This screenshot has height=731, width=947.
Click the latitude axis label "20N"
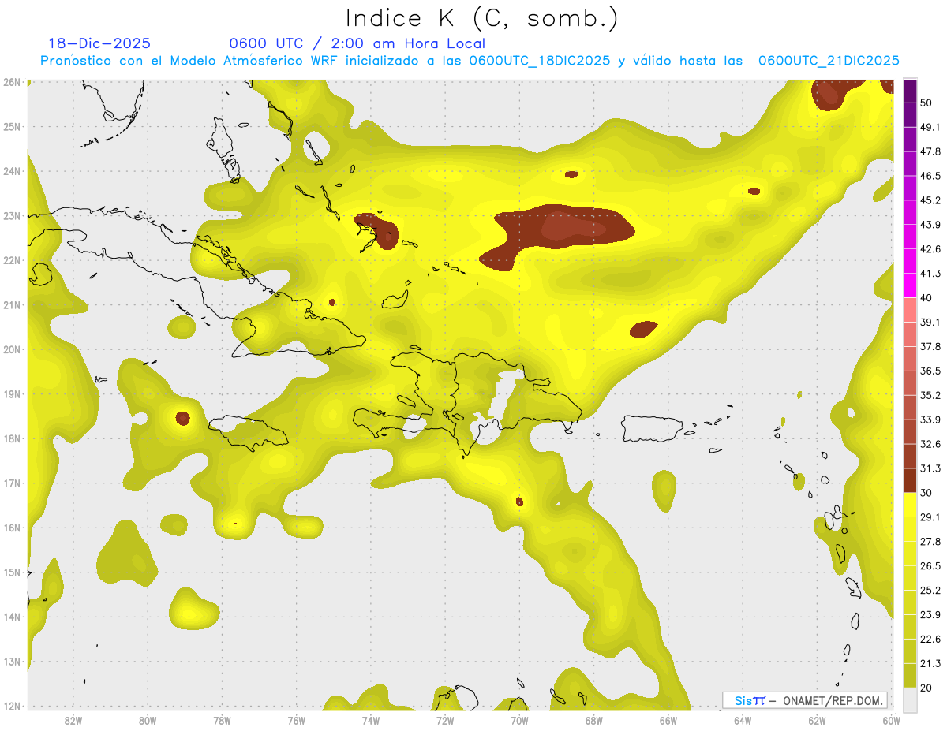[12, 349]
